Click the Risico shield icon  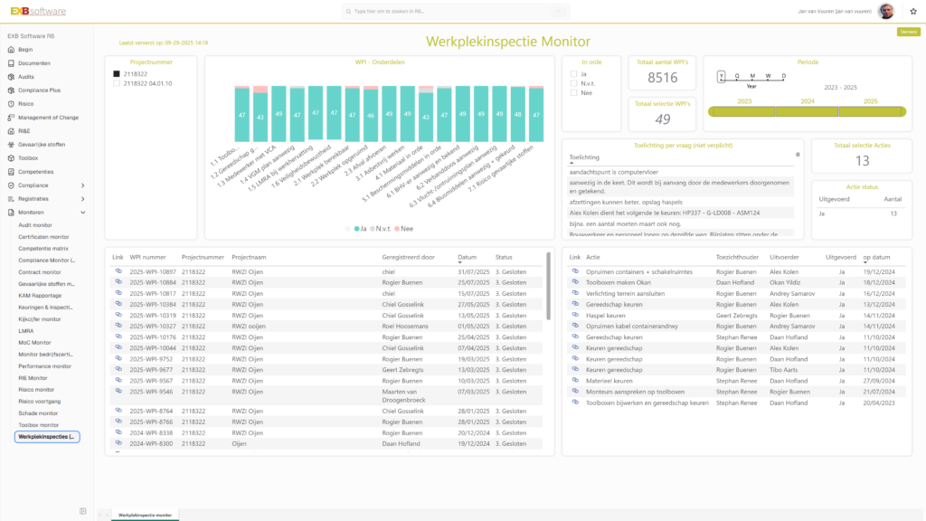click(x=12, y=104)
